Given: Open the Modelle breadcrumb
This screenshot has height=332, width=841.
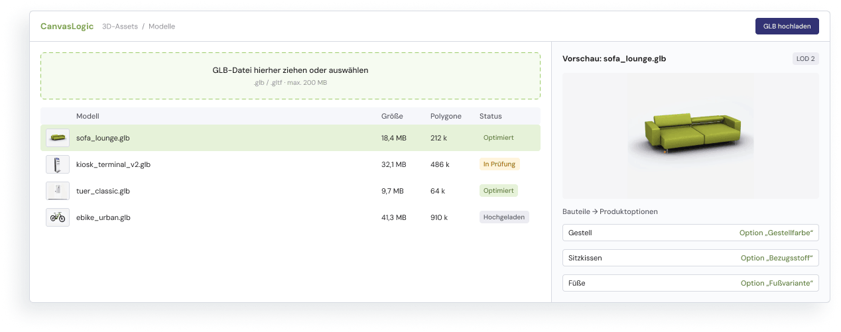Looking at the screenshot, I should [162, 27].
